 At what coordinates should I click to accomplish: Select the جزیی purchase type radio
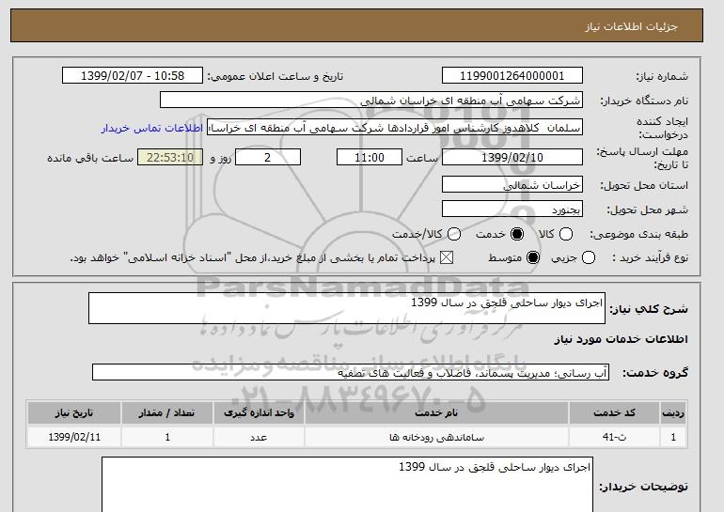[589, 257]
